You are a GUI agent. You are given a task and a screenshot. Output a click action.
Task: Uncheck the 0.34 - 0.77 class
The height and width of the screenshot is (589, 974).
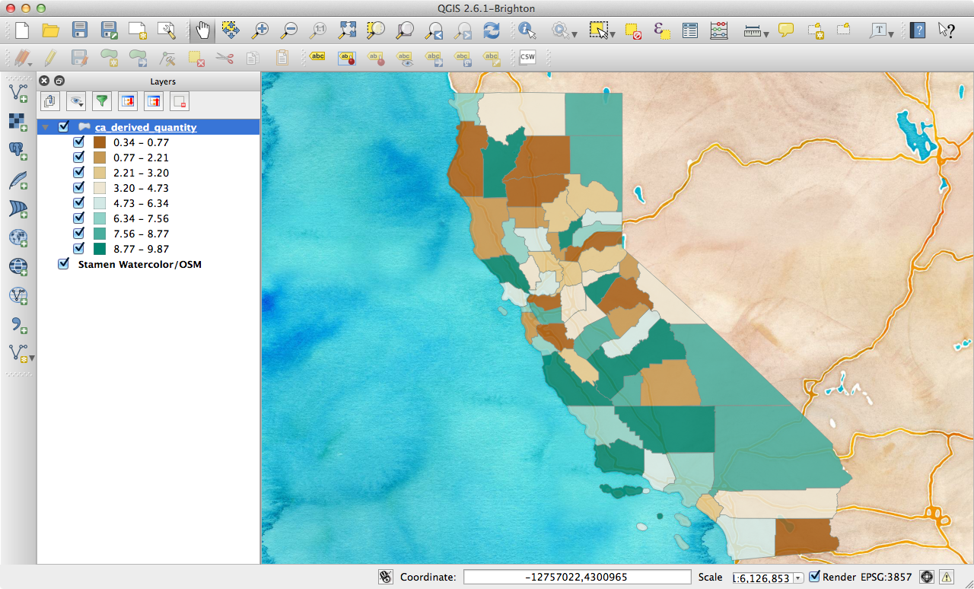(x=78, y=142)
